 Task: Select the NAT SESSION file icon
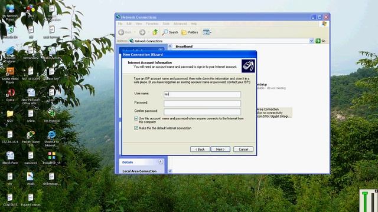tap(31, 74)
